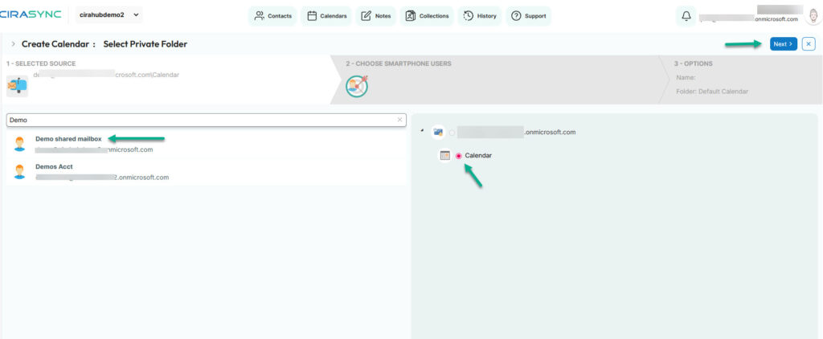Image resolution: width=823 pixels, height=339 pixels.
Task: Click the CiraSync logo
Action: pos(31,14)
